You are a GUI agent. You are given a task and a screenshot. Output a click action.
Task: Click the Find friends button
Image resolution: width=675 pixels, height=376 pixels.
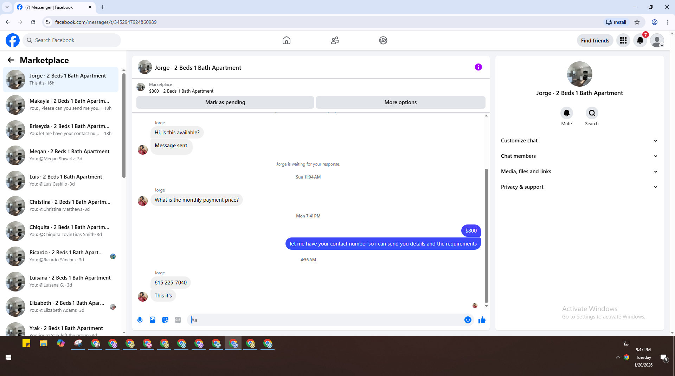point(595,40)
